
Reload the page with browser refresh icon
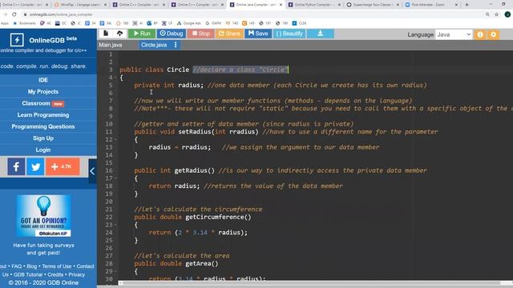pyautogui.click(x=14, y=14)
